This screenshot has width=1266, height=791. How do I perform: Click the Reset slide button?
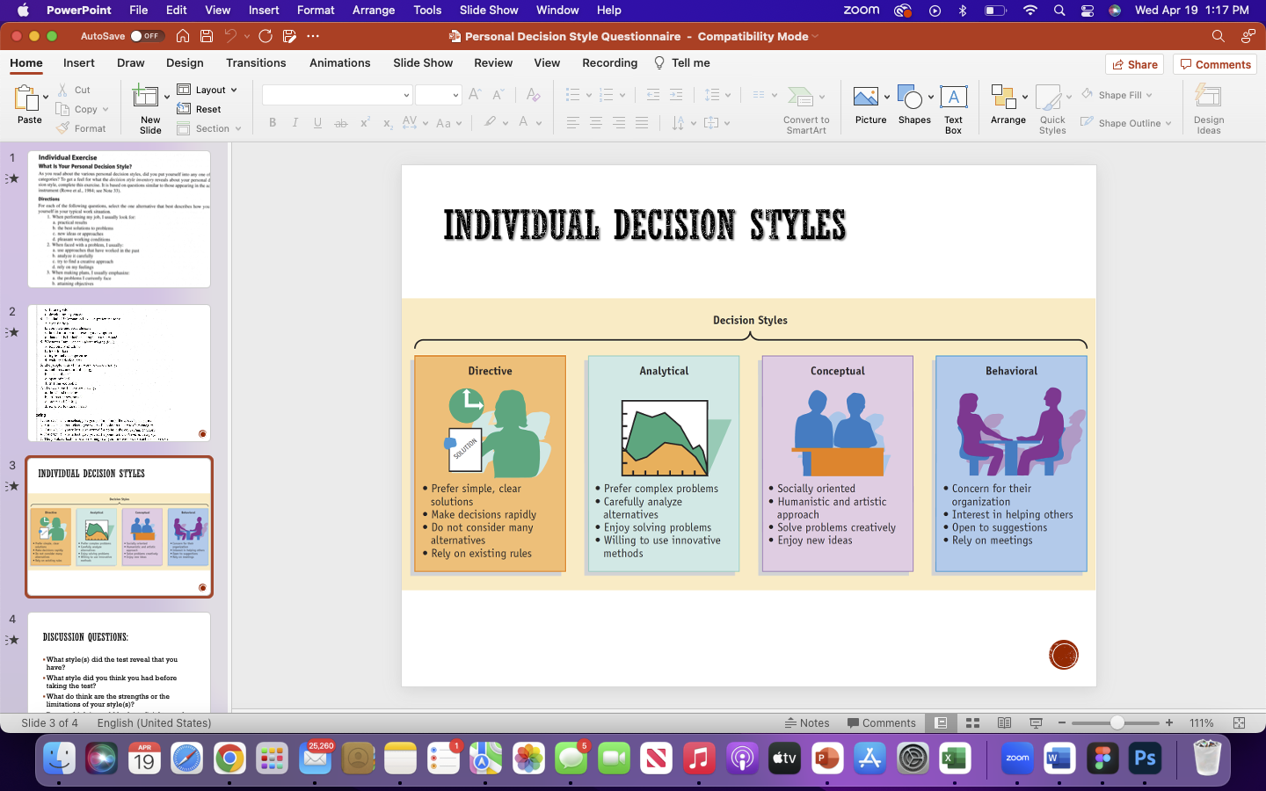(x=200, y=109)
